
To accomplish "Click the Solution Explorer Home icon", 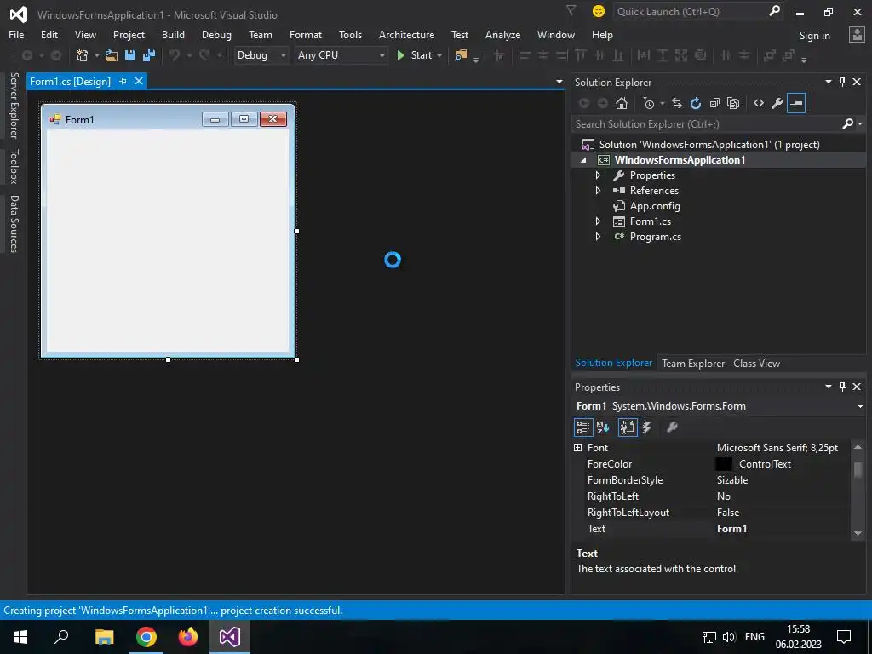I will (x=622, y=103).
